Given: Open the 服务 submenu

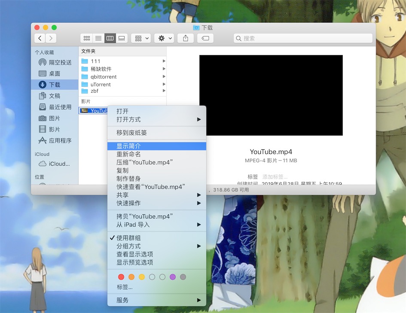Looking at the screenshot, I should (157, 300).
